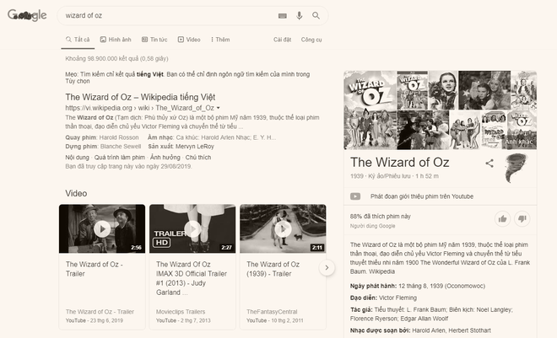The width and height of the screenshot is (557, 338).
Task: Switch to the "Video" search tab
Action: click(x=189, y=40)
